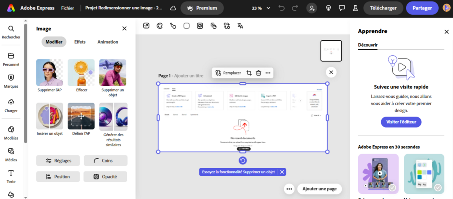Click the comment bubble icon in header
Viewport: 453px width, 199px height.
tap(342, 8)
